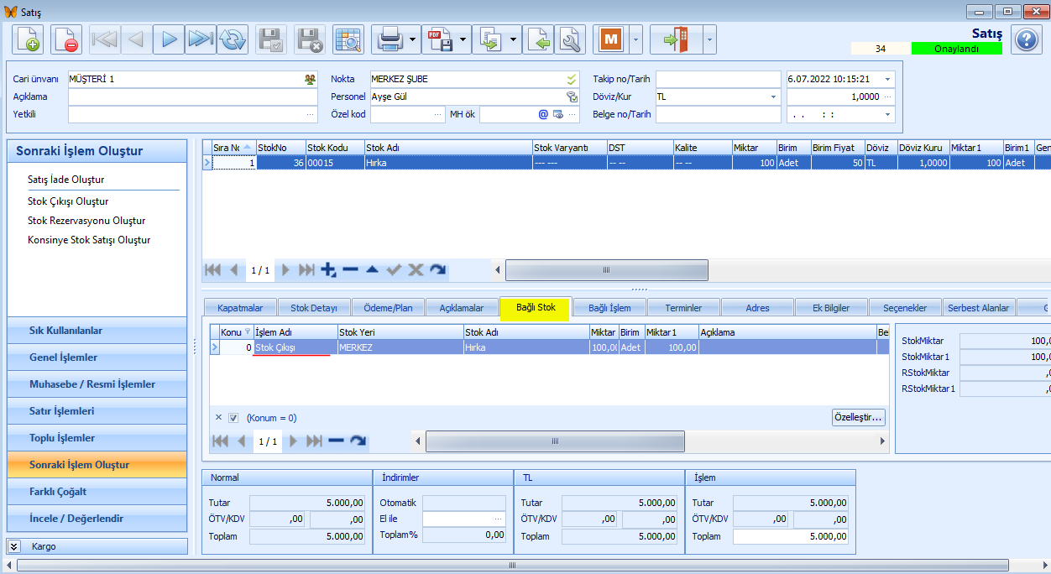Open the Döviz TL currency dropdown
The height and width of the screenshot is (574, 1051).
[774, 97]
